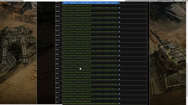Select the 'RU 27' server label

(x=58, y=30)
